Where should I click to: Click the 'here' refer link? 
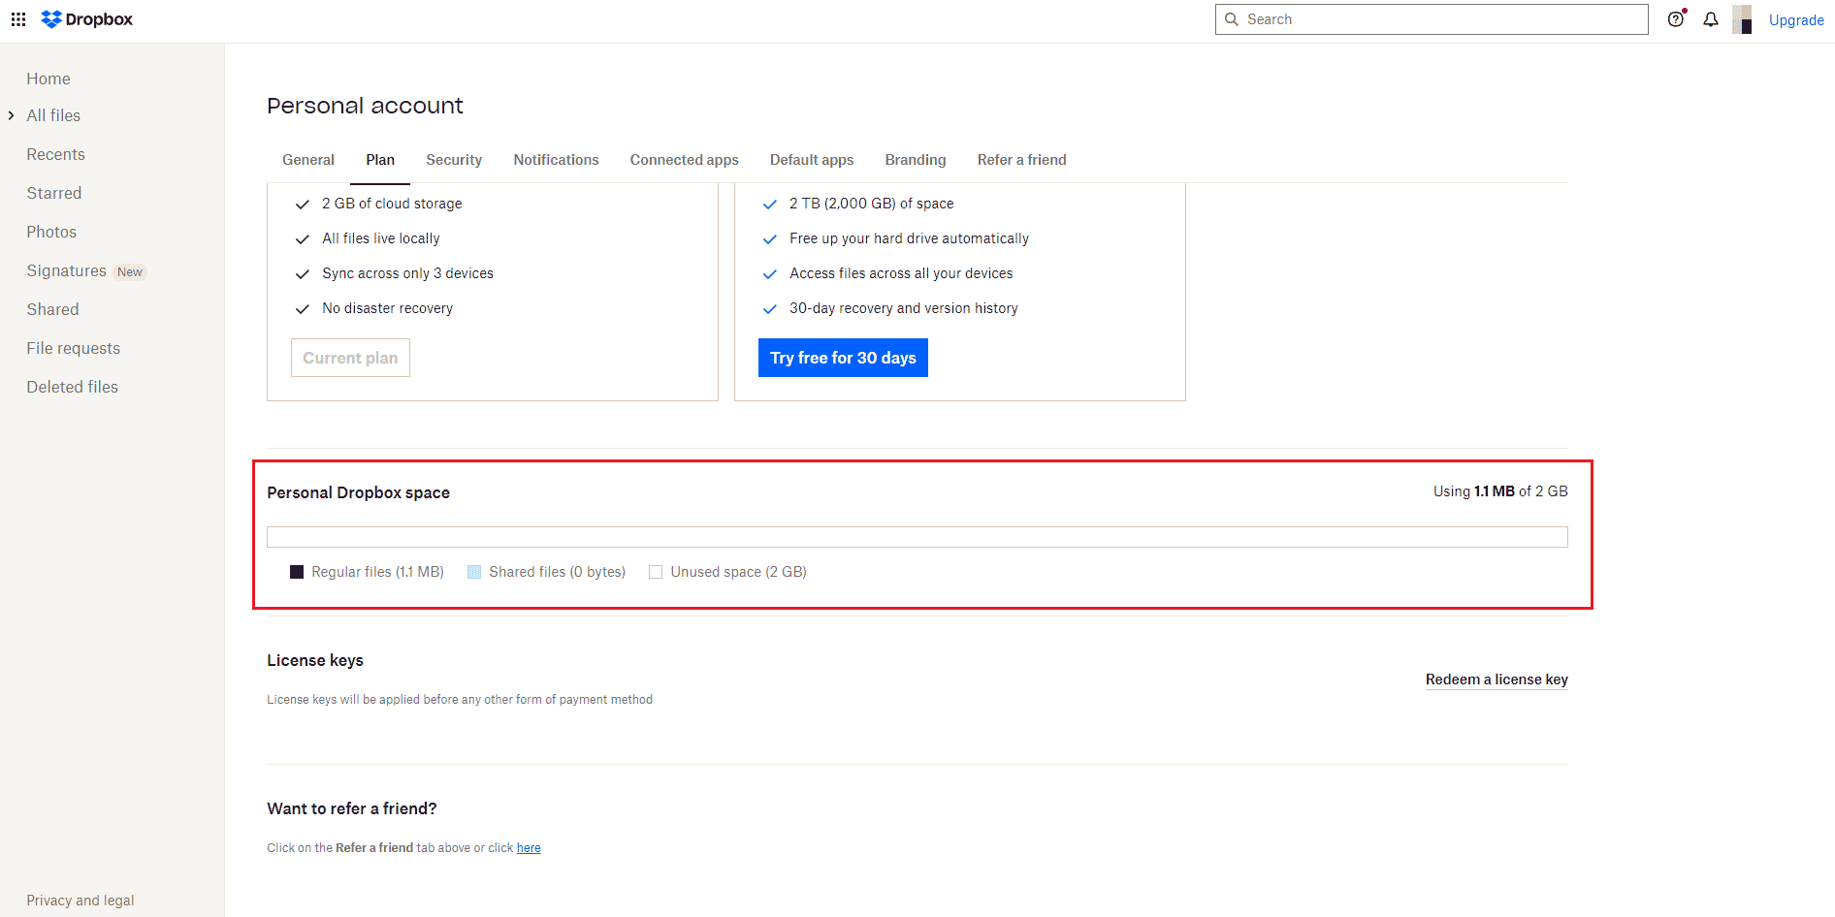pos(529,848)
